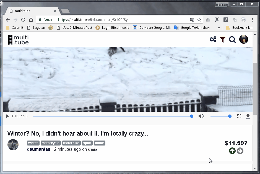Go to multi.tube home via logo
Screen dimensions: 260x174
click(19, 40)
